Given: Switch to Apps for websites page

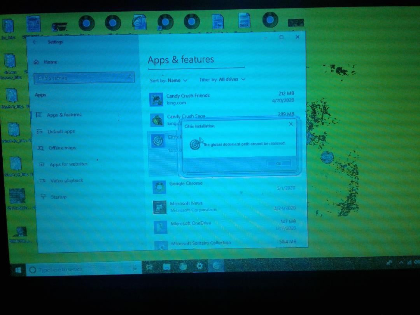Looking at the screenshot, I should [x=63, y=164].
